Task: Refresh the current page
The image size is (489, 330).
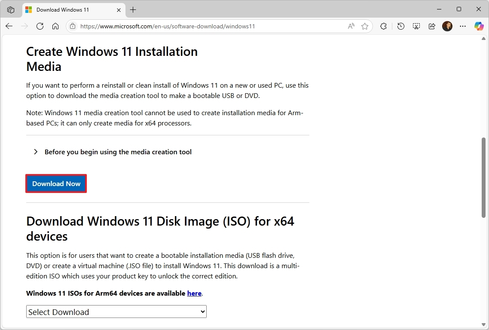Action: [40, 26]
